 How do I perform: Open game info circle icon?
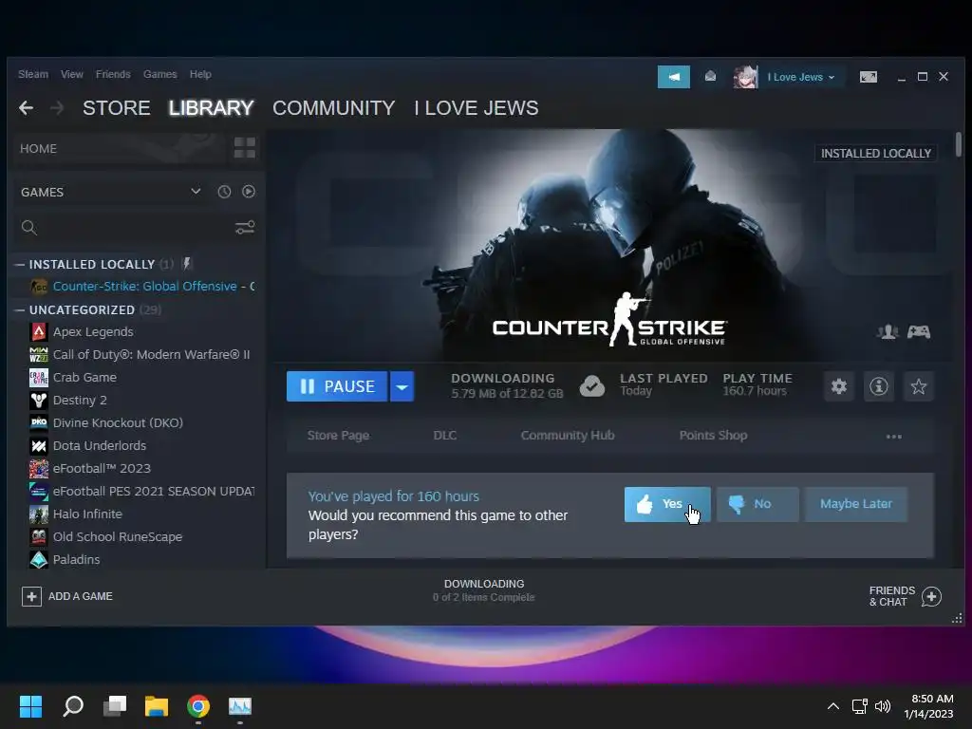(878, 386)
